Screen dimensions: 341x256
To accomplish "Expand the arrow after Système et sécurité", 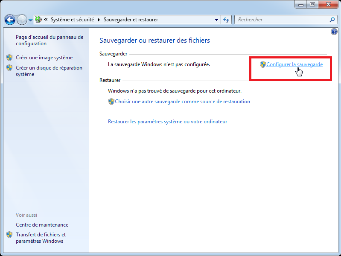I will (99, 20).
